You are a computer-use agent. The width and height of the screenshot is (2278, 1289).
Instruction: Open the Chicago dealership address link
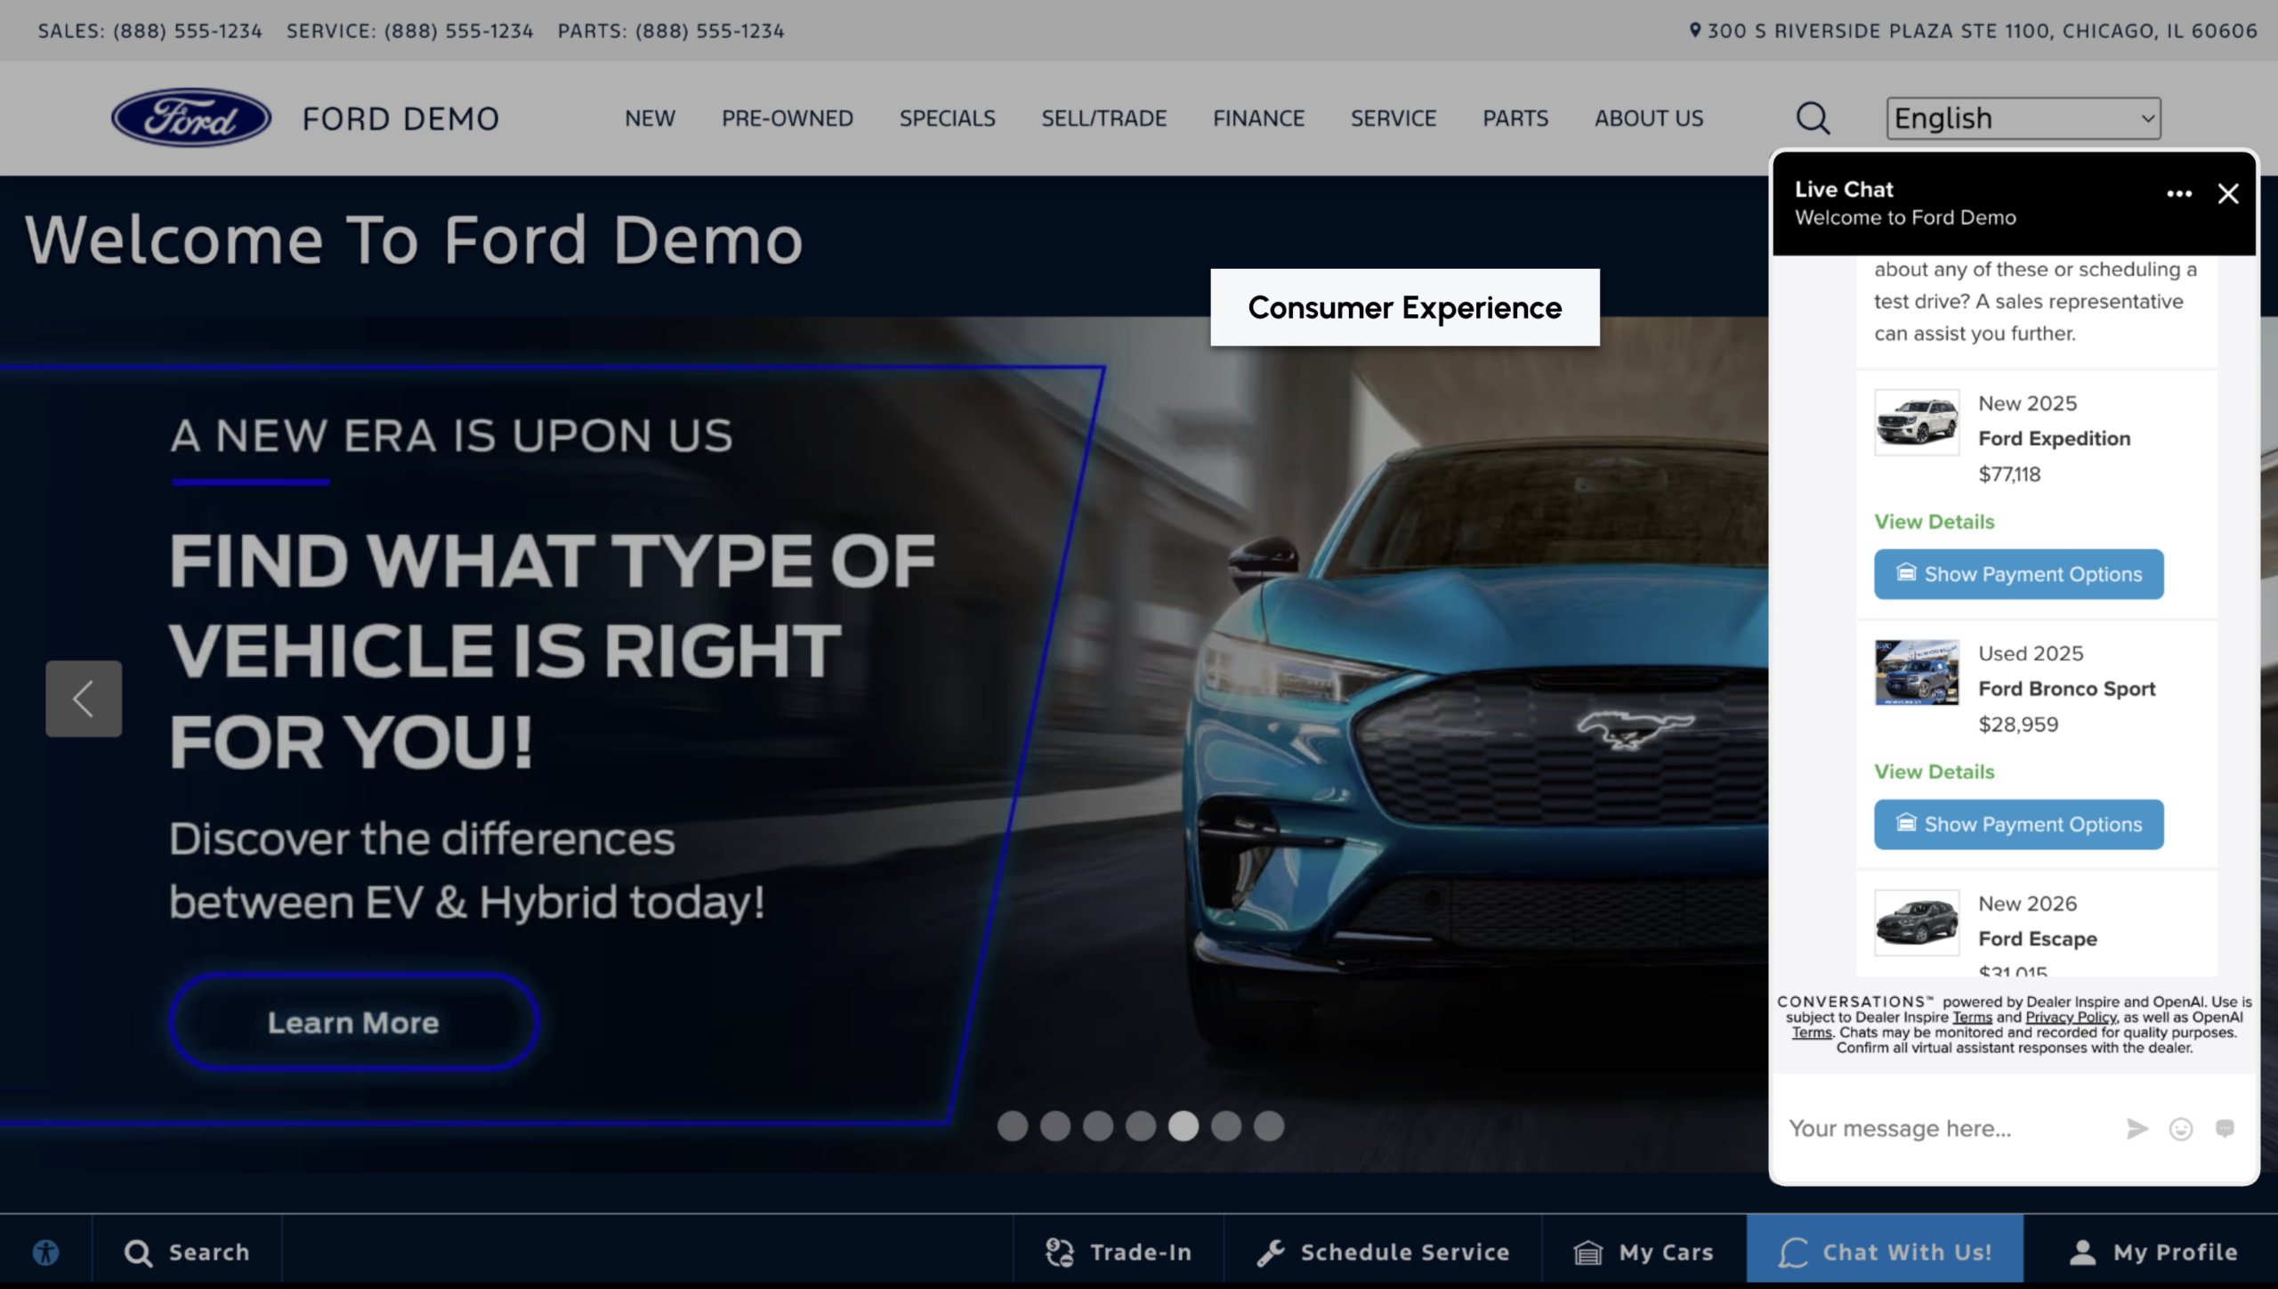pyautogui.click(x=1983, y=31)
